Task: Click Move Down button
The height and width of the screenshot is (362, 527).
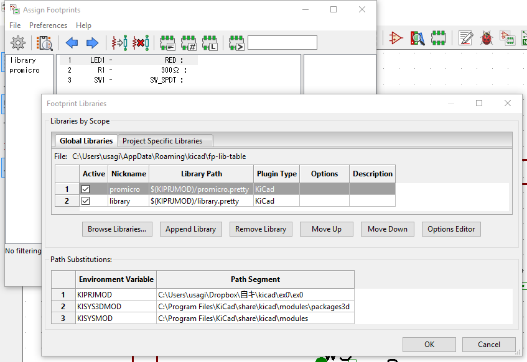Action: tap(387, 229)
